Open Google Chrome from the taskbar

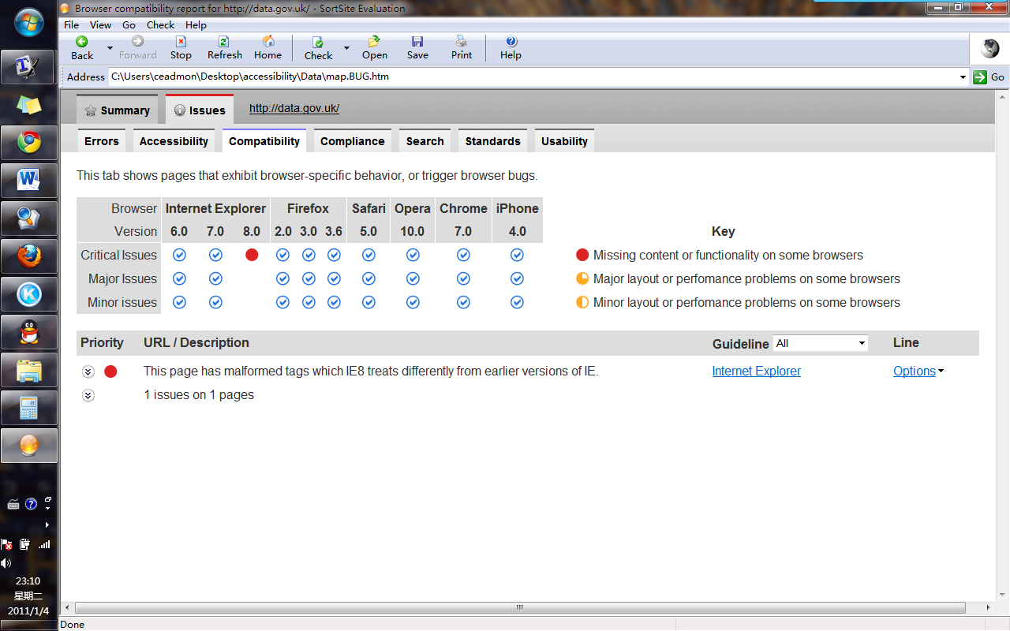(x=29, y=143)
